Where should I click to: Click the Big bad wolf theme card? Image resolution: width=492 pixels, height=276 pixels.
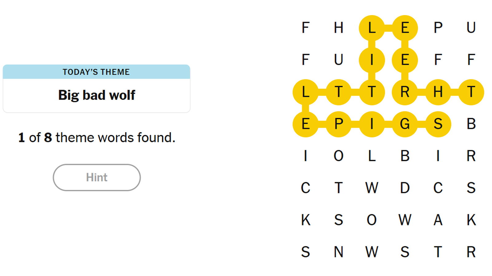click(x=97, y=95)
